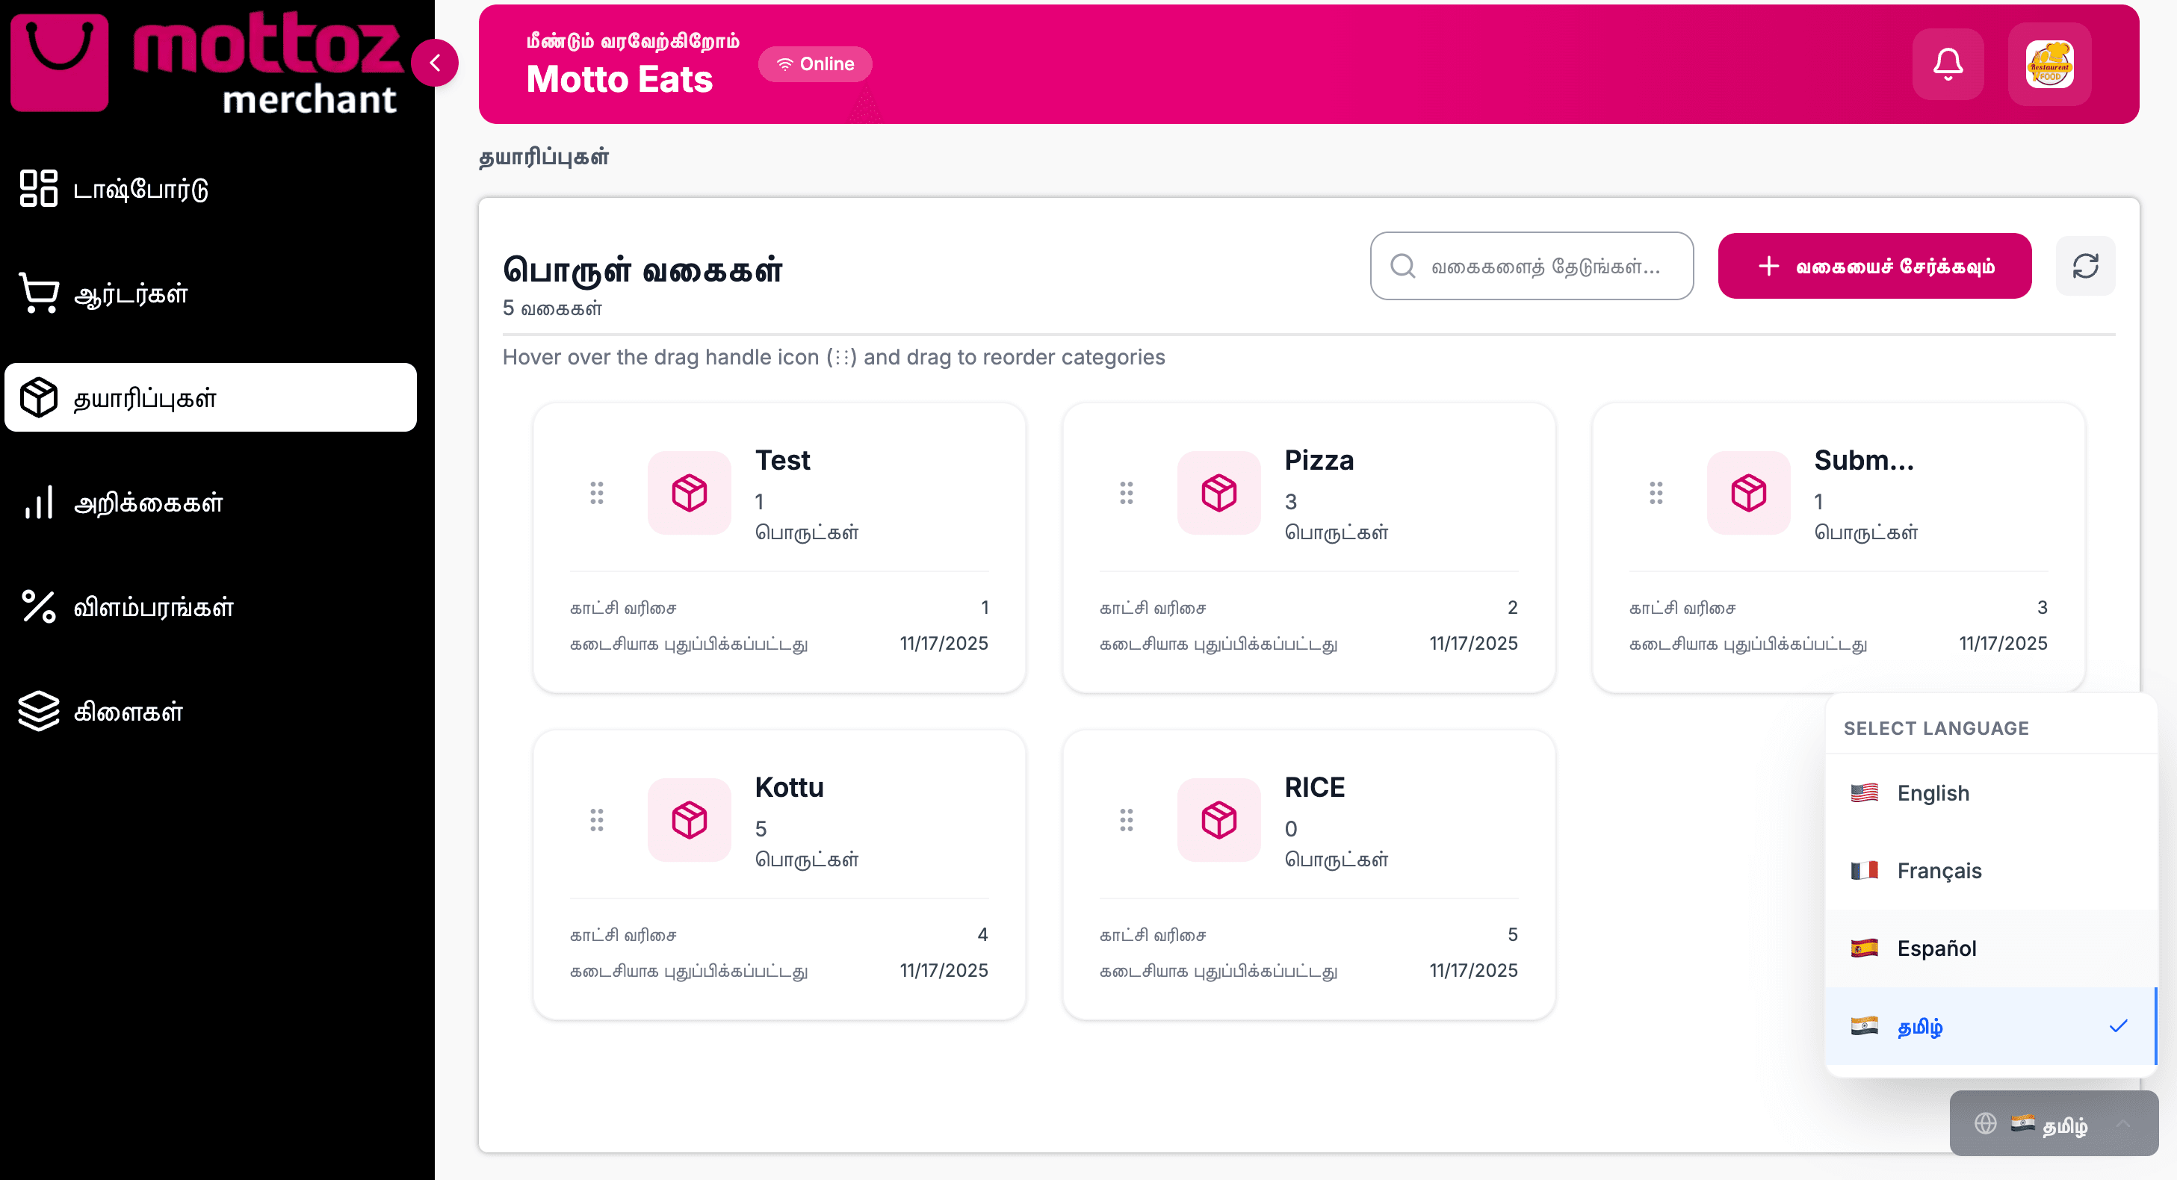Collapse the தமிழ் language selector dropdown

(x=2054, y=1123)
